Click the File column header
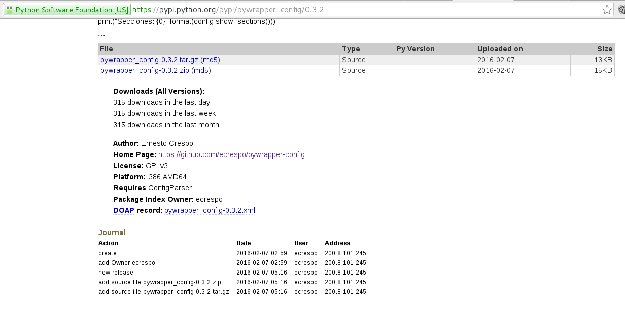Viewport: 625px width, 311px height. pyautogui.click(x=107, y=49)
